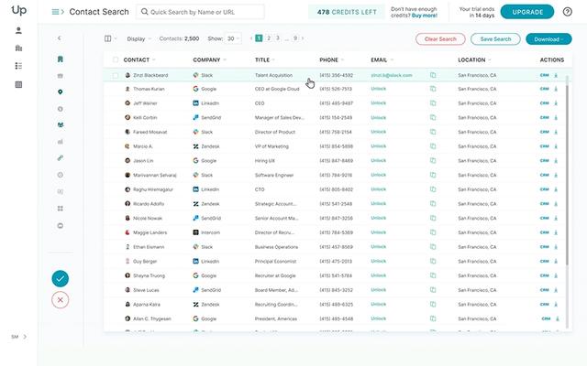Click the 478 CREDITS LEFT badge
Viewport: 587px width, 366px height.
[347, 12]
